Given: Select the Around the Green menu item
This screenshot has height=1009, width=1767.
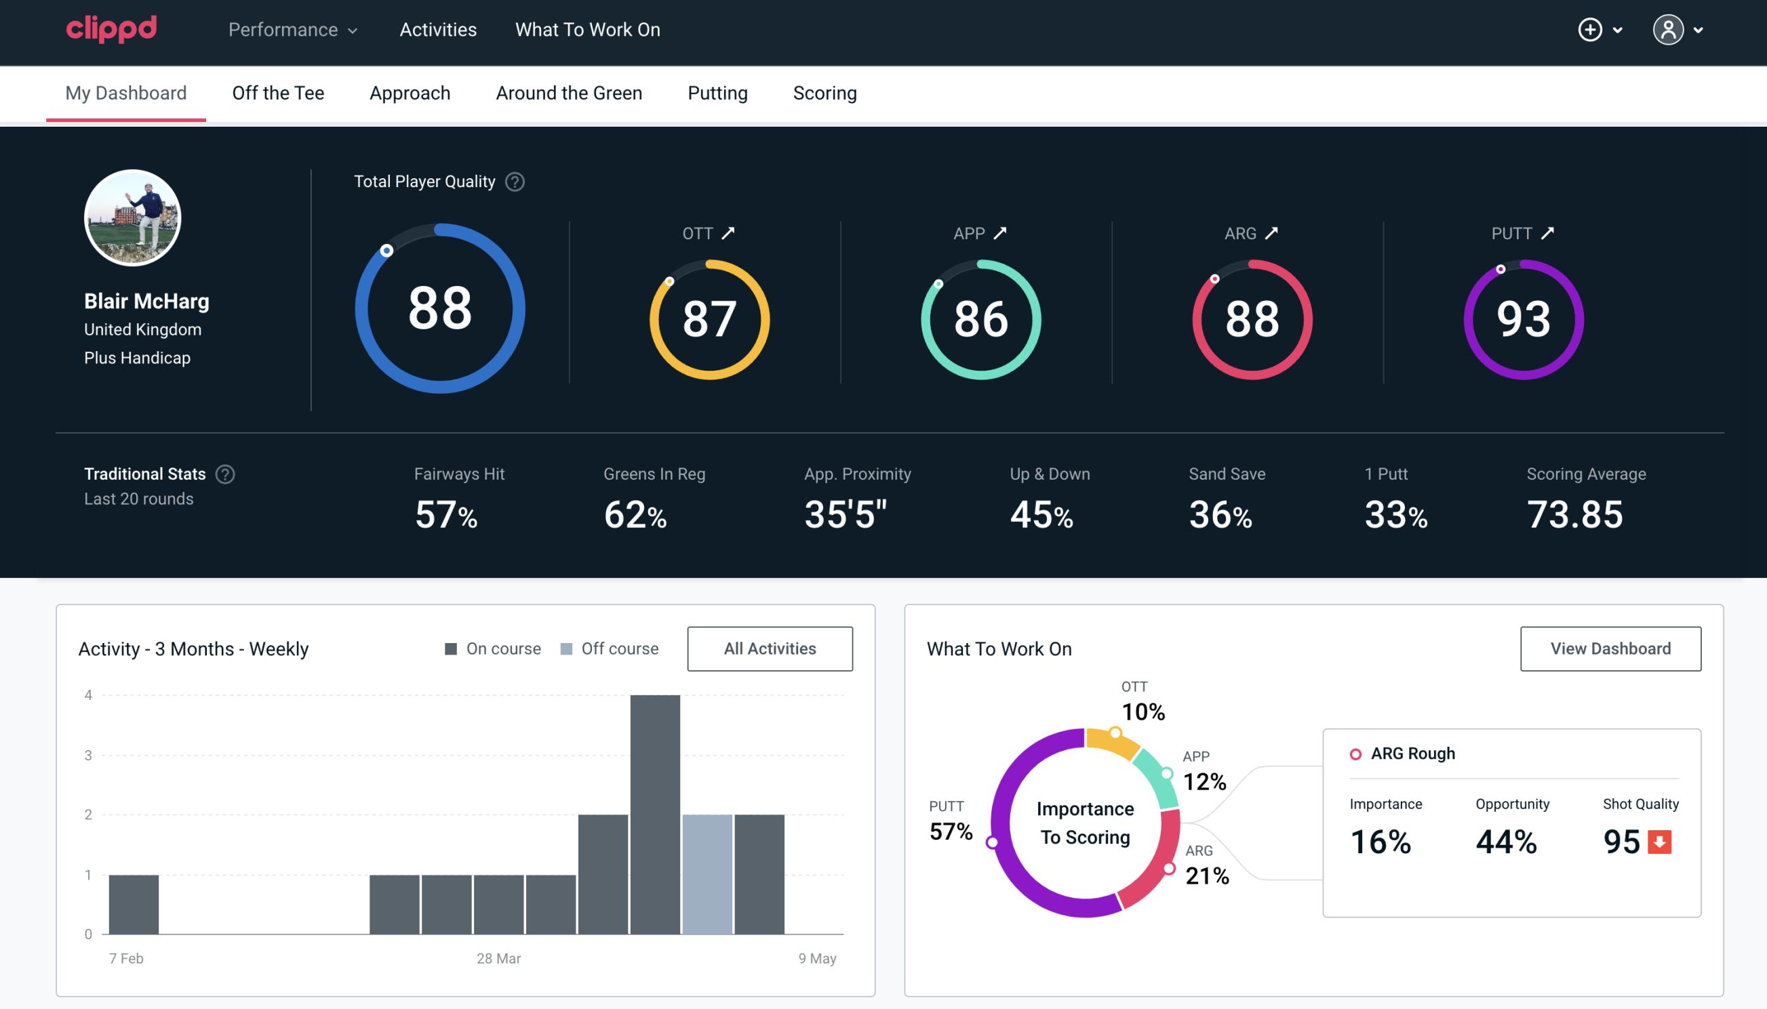Looking at the screenshot, I should pyautogui.click(x=569, y=92).
